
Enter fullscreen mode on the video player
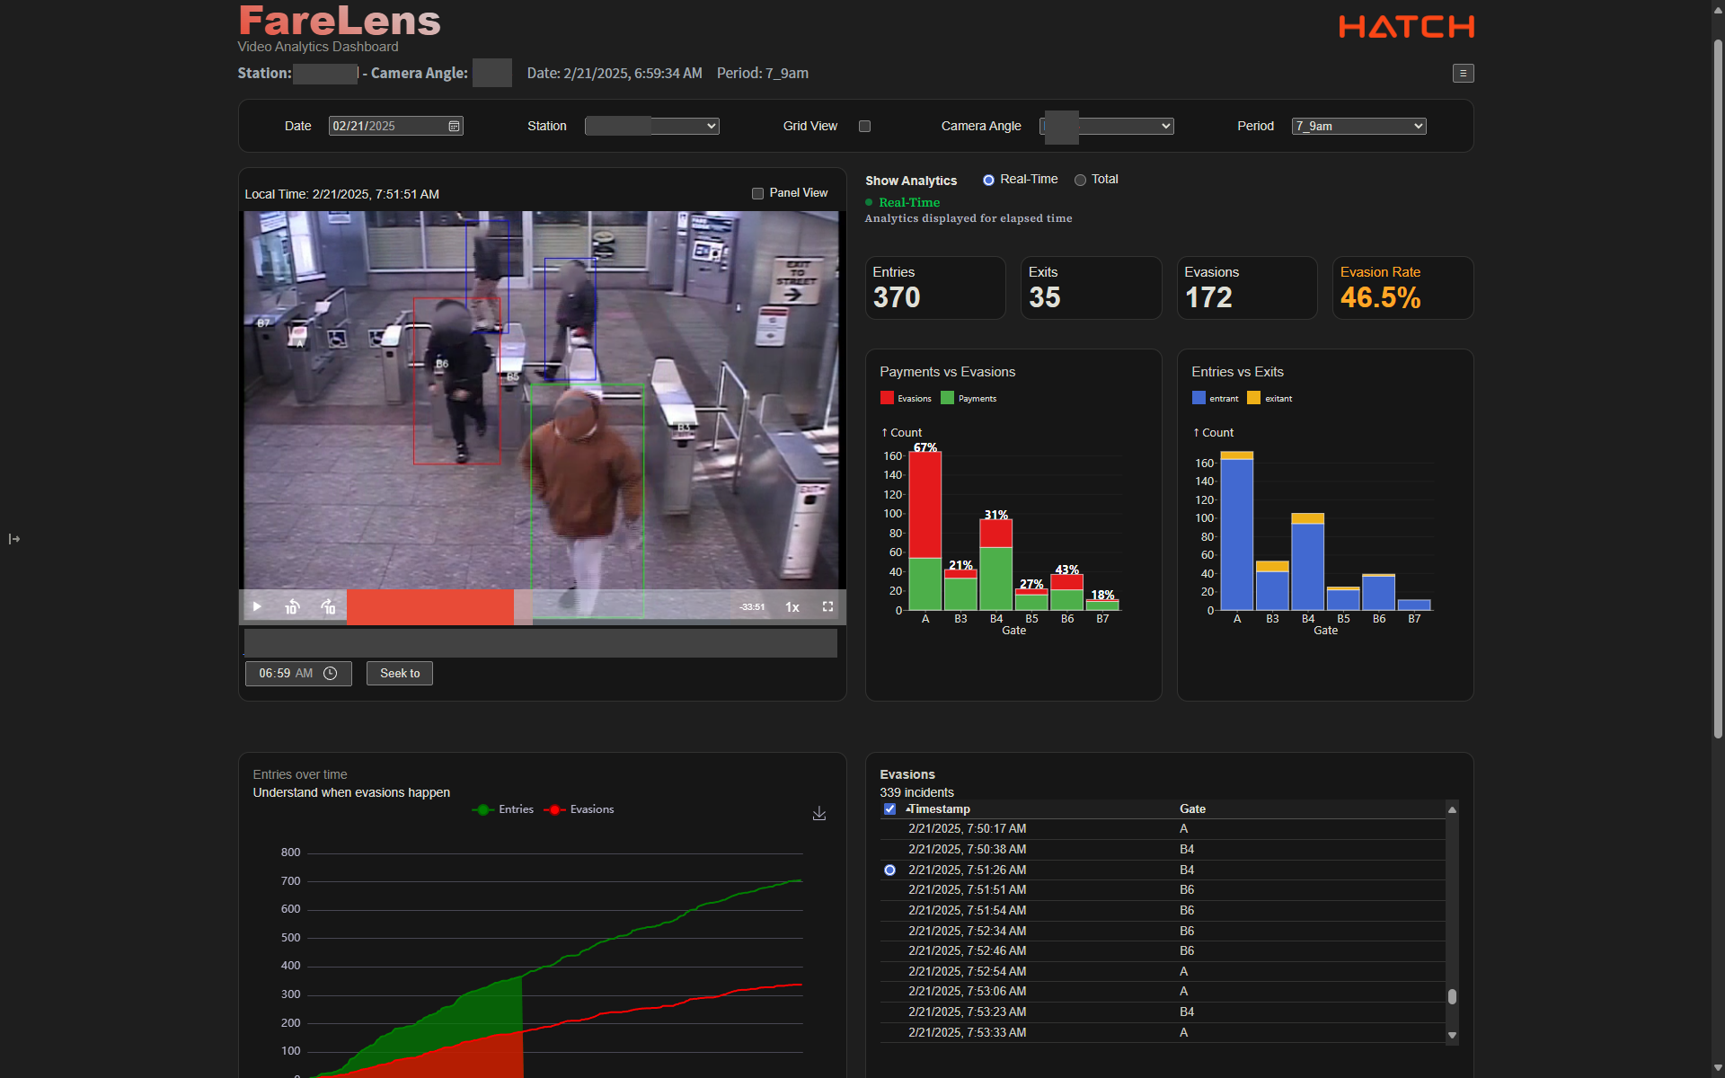point(827,606)
